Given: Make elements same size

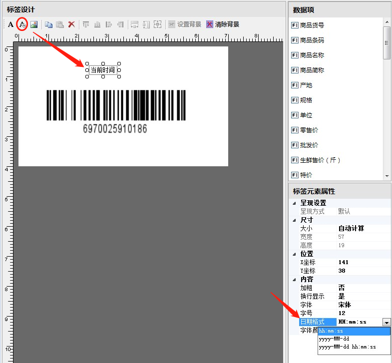Looking at the screenshot, I should (x=157, y=24).
